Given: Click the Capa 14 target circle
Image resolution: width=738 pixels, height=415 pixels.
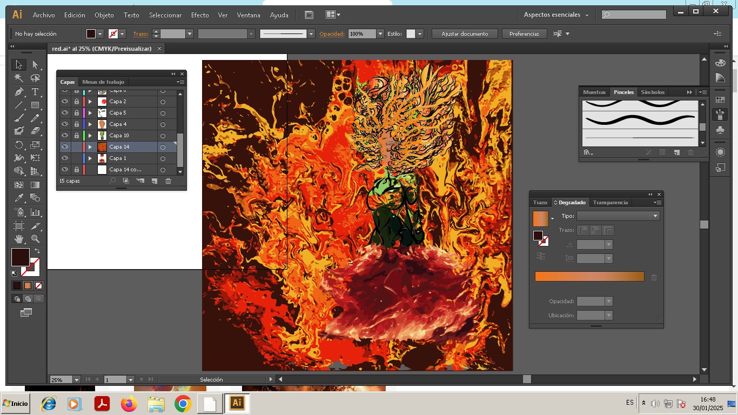Looking at the screenshot, I should click(x=163, y=147).
